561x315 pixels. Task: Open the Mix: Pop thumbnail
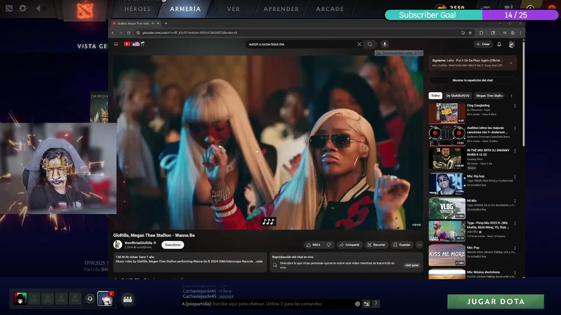click(447, 255)
